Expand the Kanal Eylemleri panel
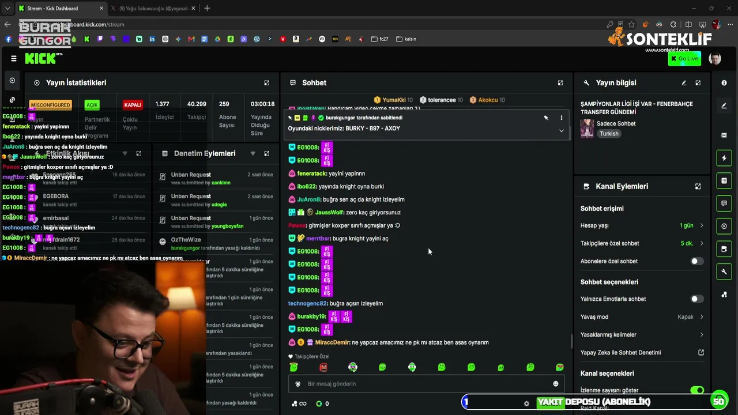738x415 pixels. click(x=698, y=187)
